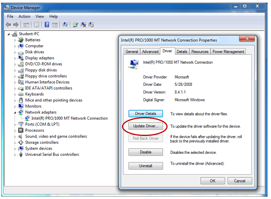Click the Device Manager title bar icon

coord(7,8)
